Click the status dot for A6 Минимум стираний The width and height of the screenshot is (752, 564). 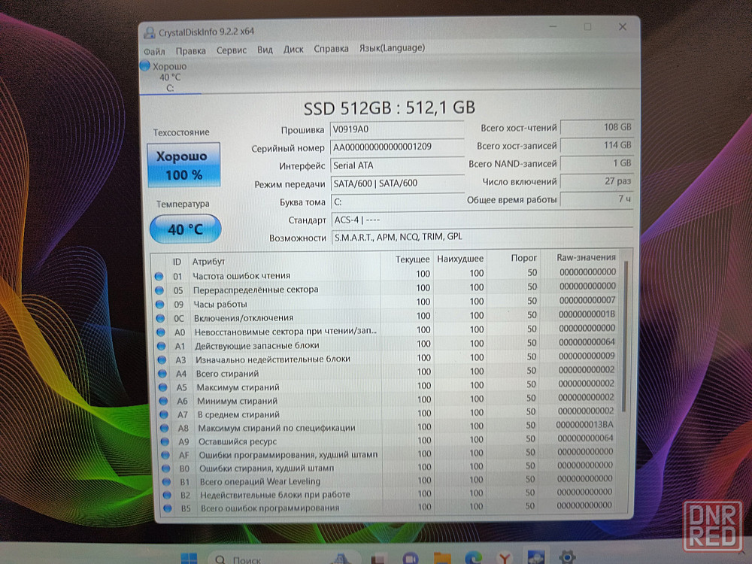pyautogui.click(x=163, y=401)
